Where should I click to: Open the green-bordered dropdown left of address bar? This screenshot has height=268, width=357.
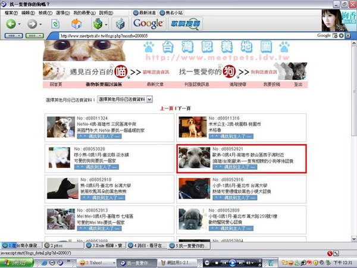[35, 36]
